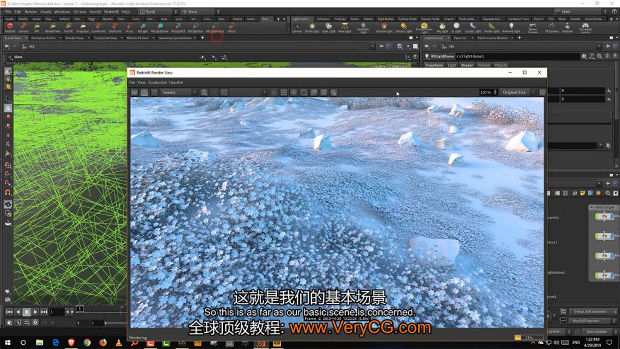
Task: Add a Portal Light
Action: [x=492, y=27]
